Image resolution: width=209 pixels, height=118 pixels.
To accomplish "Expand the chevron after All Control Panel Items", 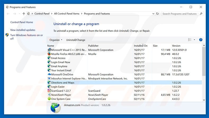I will (81, 14).
